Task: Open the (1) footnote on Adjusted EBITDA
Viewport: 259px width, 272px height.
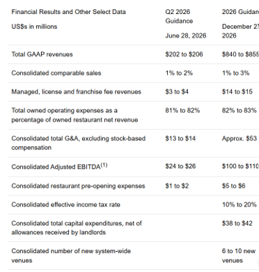Action: [x=104, y=165]
